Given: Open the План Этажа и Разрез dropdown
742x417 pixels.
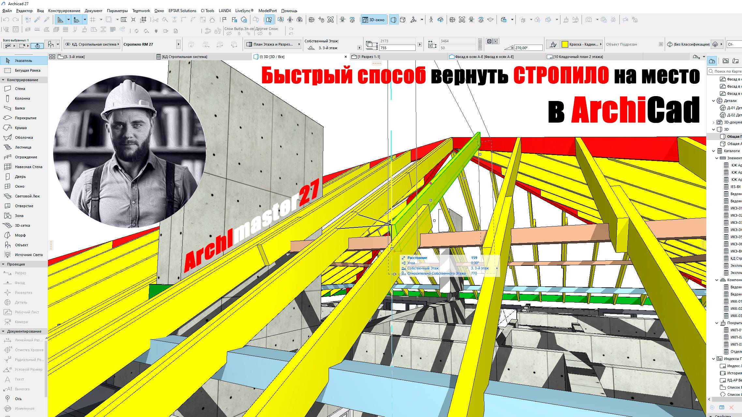Looking at the screenshot, I should tap(273, 44).
